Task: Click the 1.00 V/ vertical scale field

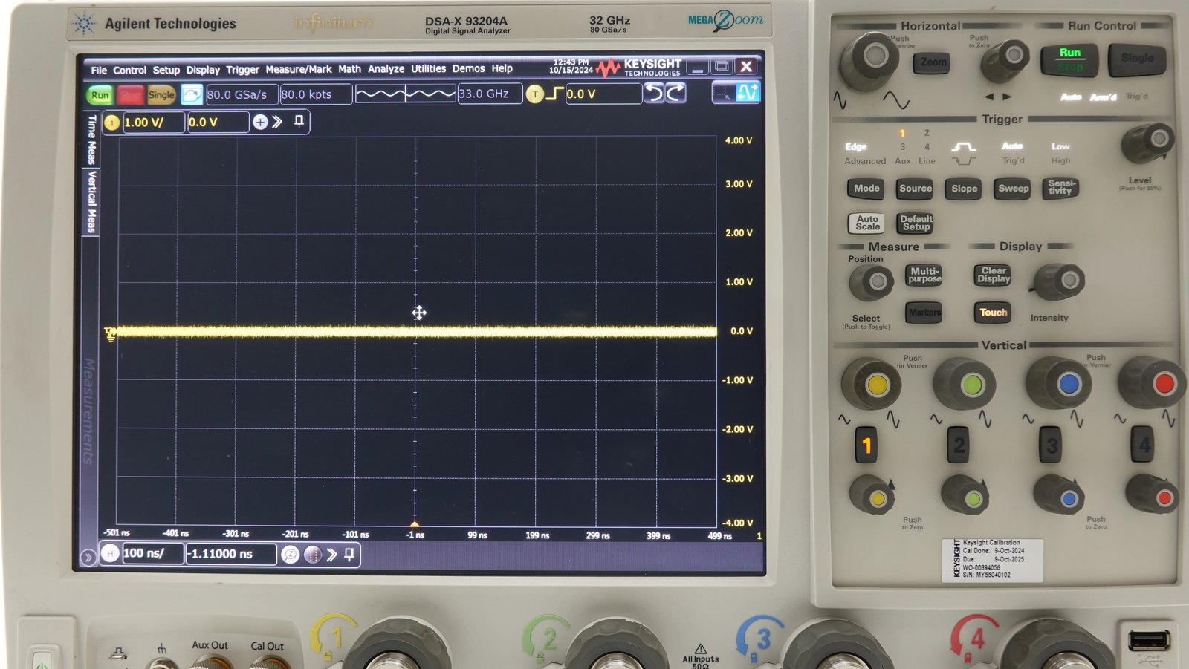Action: (x=153, y=123)
